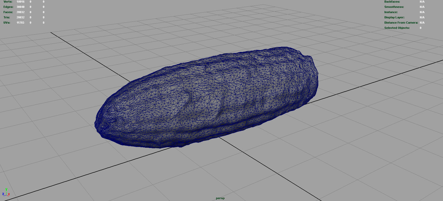The width and height of the screenshot is (443, 201).
Task: Click the 'Tris:' heads-up label
Action: 7,17
